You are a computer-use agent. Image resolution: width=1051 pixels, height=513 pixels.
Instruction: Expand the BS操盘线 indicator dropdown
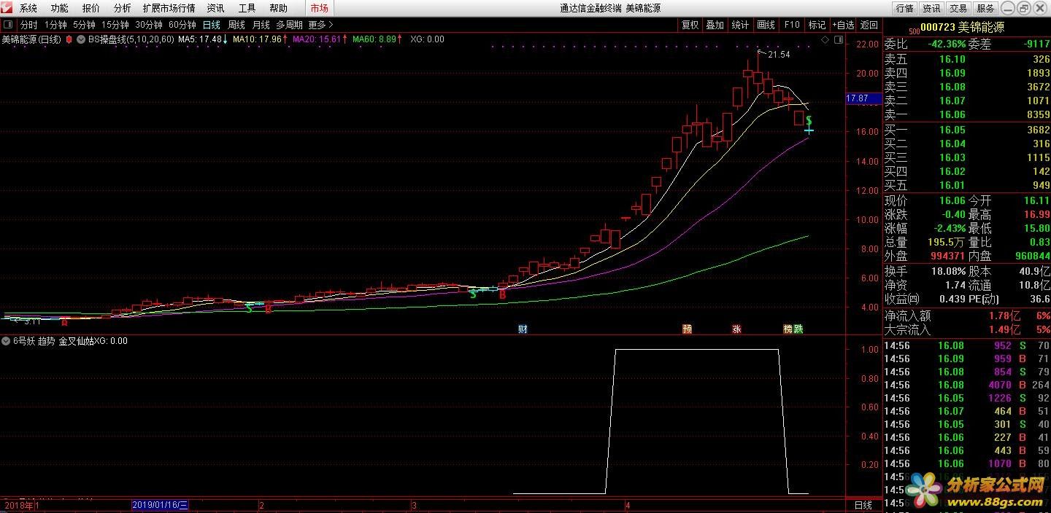(81, 39)
